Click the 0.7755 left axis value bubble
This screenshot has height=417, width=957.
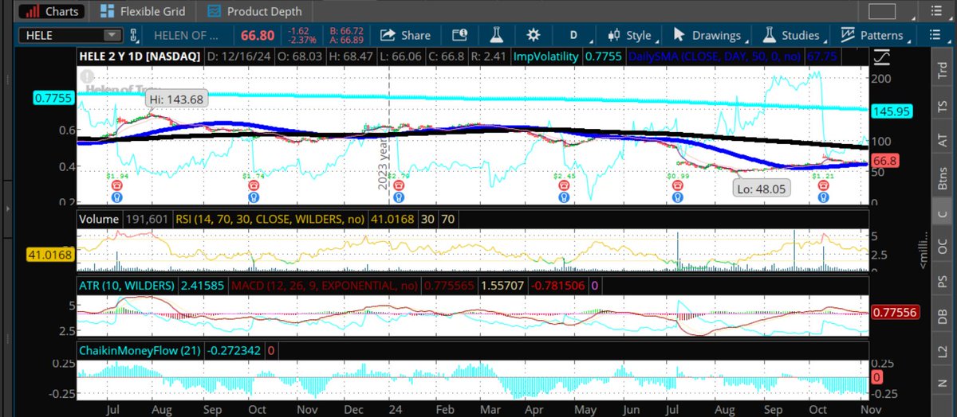[53, 97]
